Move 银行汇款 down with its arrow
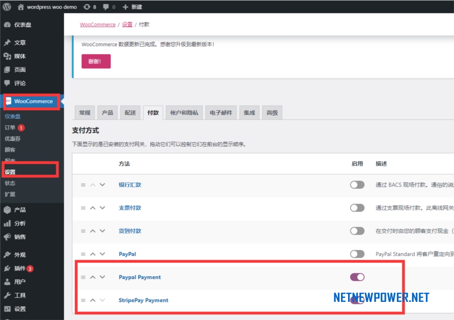Viewport: 454px width, 320px height. coord(102,185)
